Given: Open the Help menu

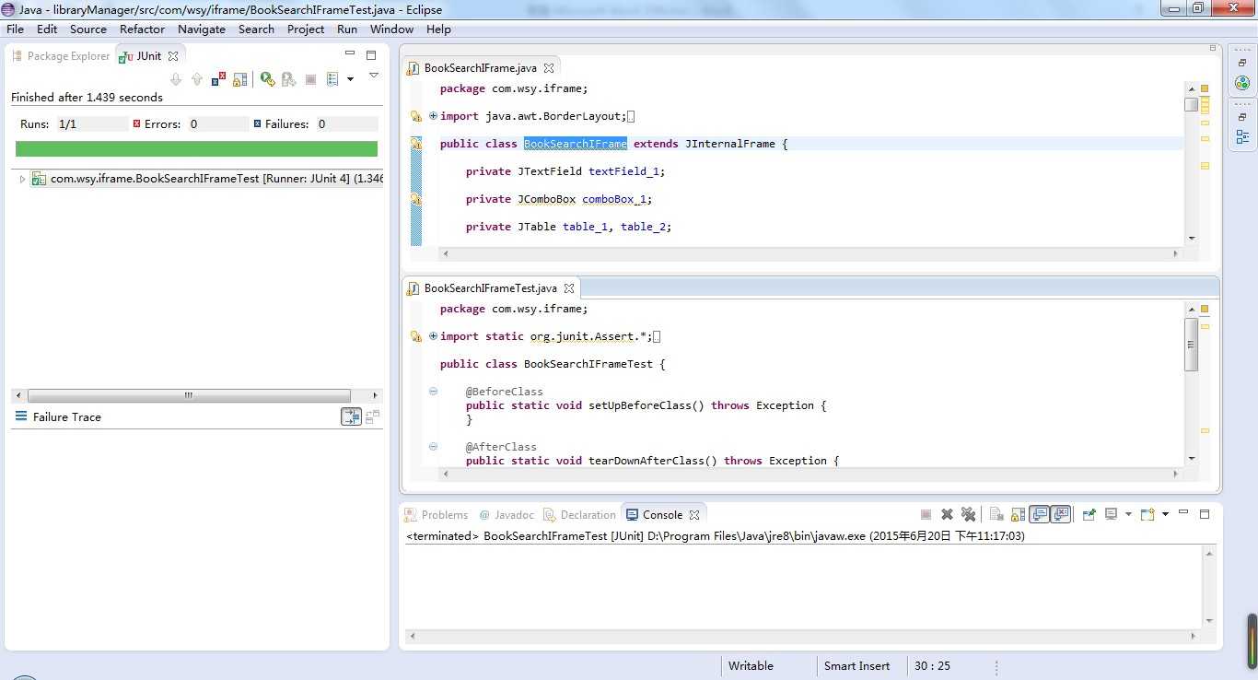Looking at the screenshot, I should [x=439, y=29].
